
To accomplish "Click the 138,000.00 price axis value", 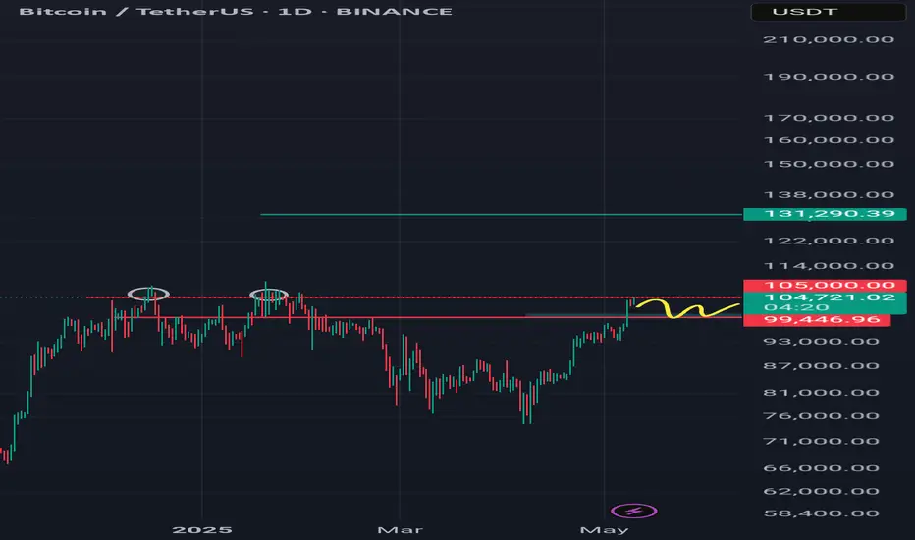I will pyautogui.click(x=829, y=195).
